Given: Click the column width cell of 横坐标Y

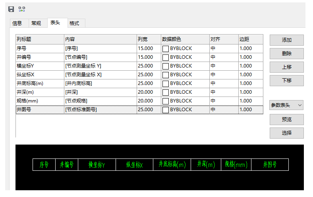Looking at the screenshot, I should pos(149,66).
